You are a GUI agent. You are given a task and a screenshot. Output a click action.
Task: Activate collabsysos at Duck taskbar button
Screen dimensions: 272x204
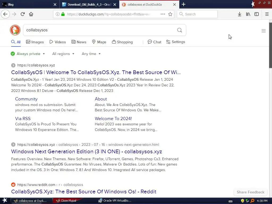click(x=32, y=201)
